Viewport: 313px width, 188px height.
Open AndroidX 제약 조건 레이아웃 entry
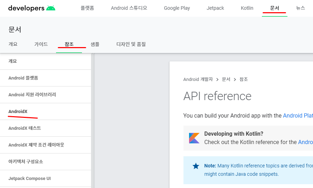[x=46, y=145]
